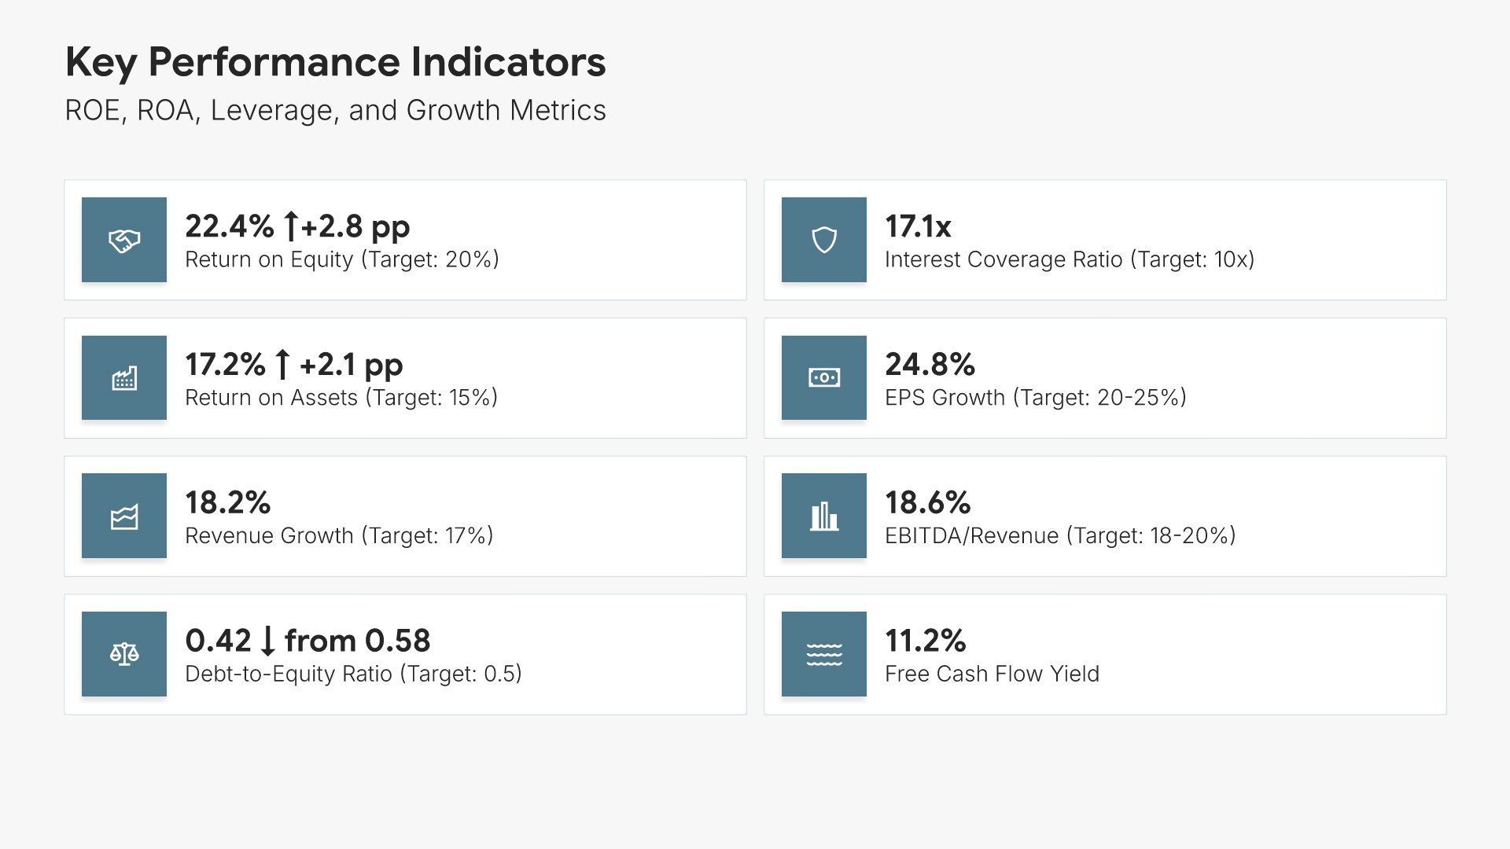Screen dimensions: 1510x849
Task: Click the Free Cash Flow Yield label
Action: pyautogui.click(x=992, y=674)
